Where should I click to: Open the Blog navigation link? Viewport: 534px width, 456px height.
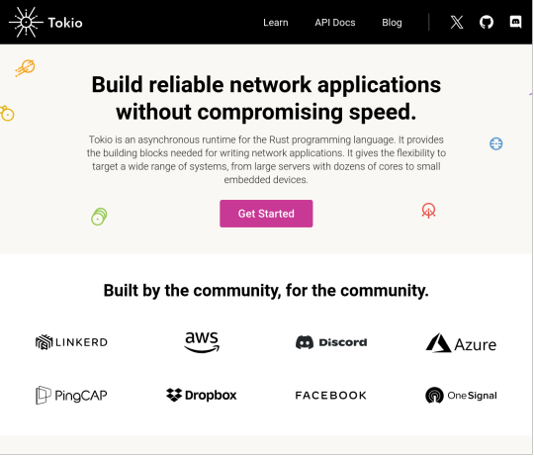click(x=392, y=23)
